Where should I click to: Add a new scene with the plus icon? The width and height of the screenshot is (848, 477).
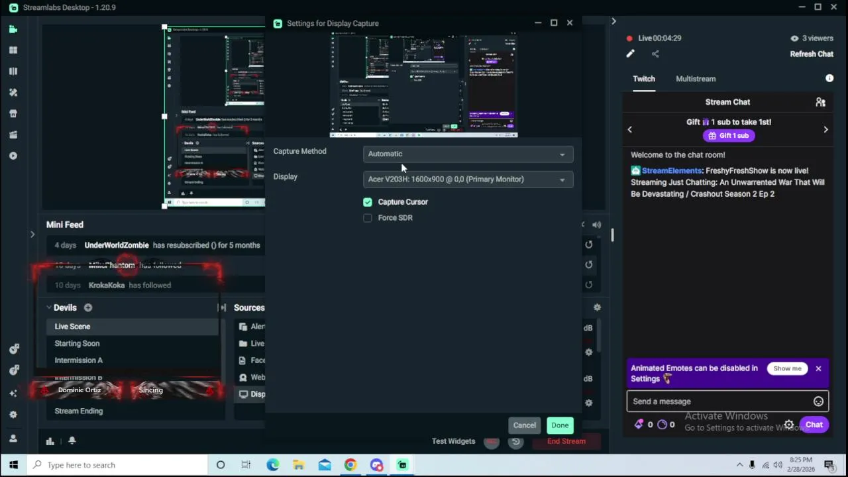point(87,307)
